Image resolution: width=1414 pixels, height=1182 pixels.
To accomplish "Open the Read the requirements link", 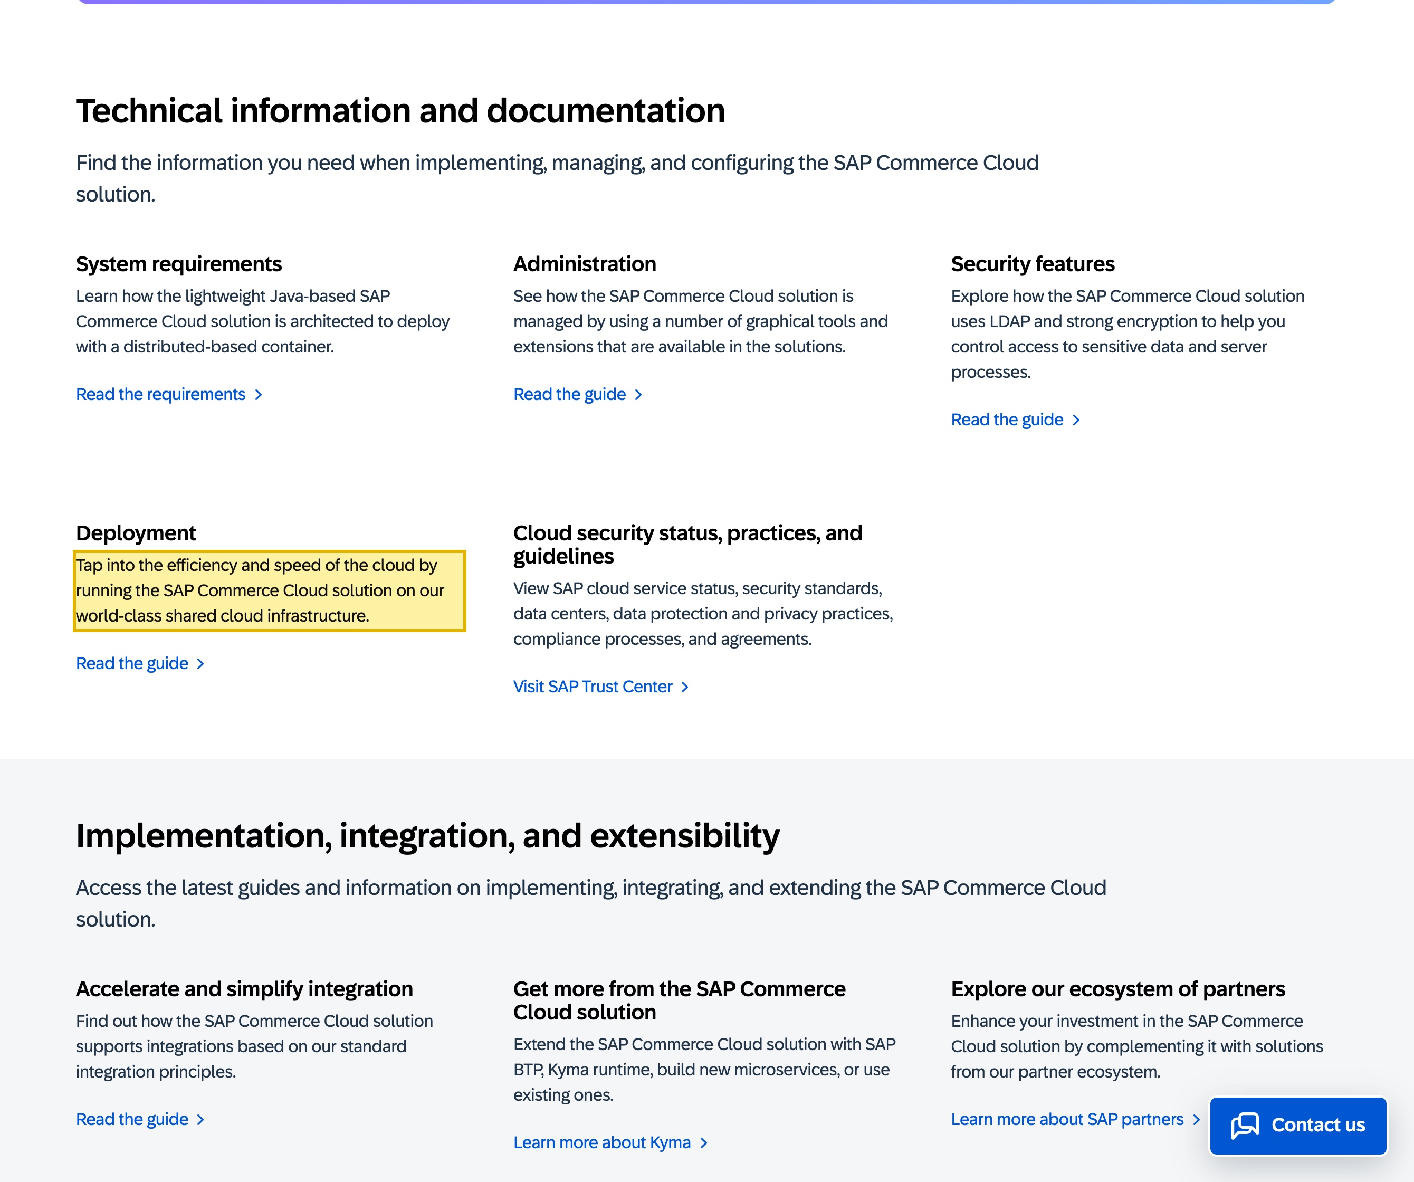I will pos(169,394).
